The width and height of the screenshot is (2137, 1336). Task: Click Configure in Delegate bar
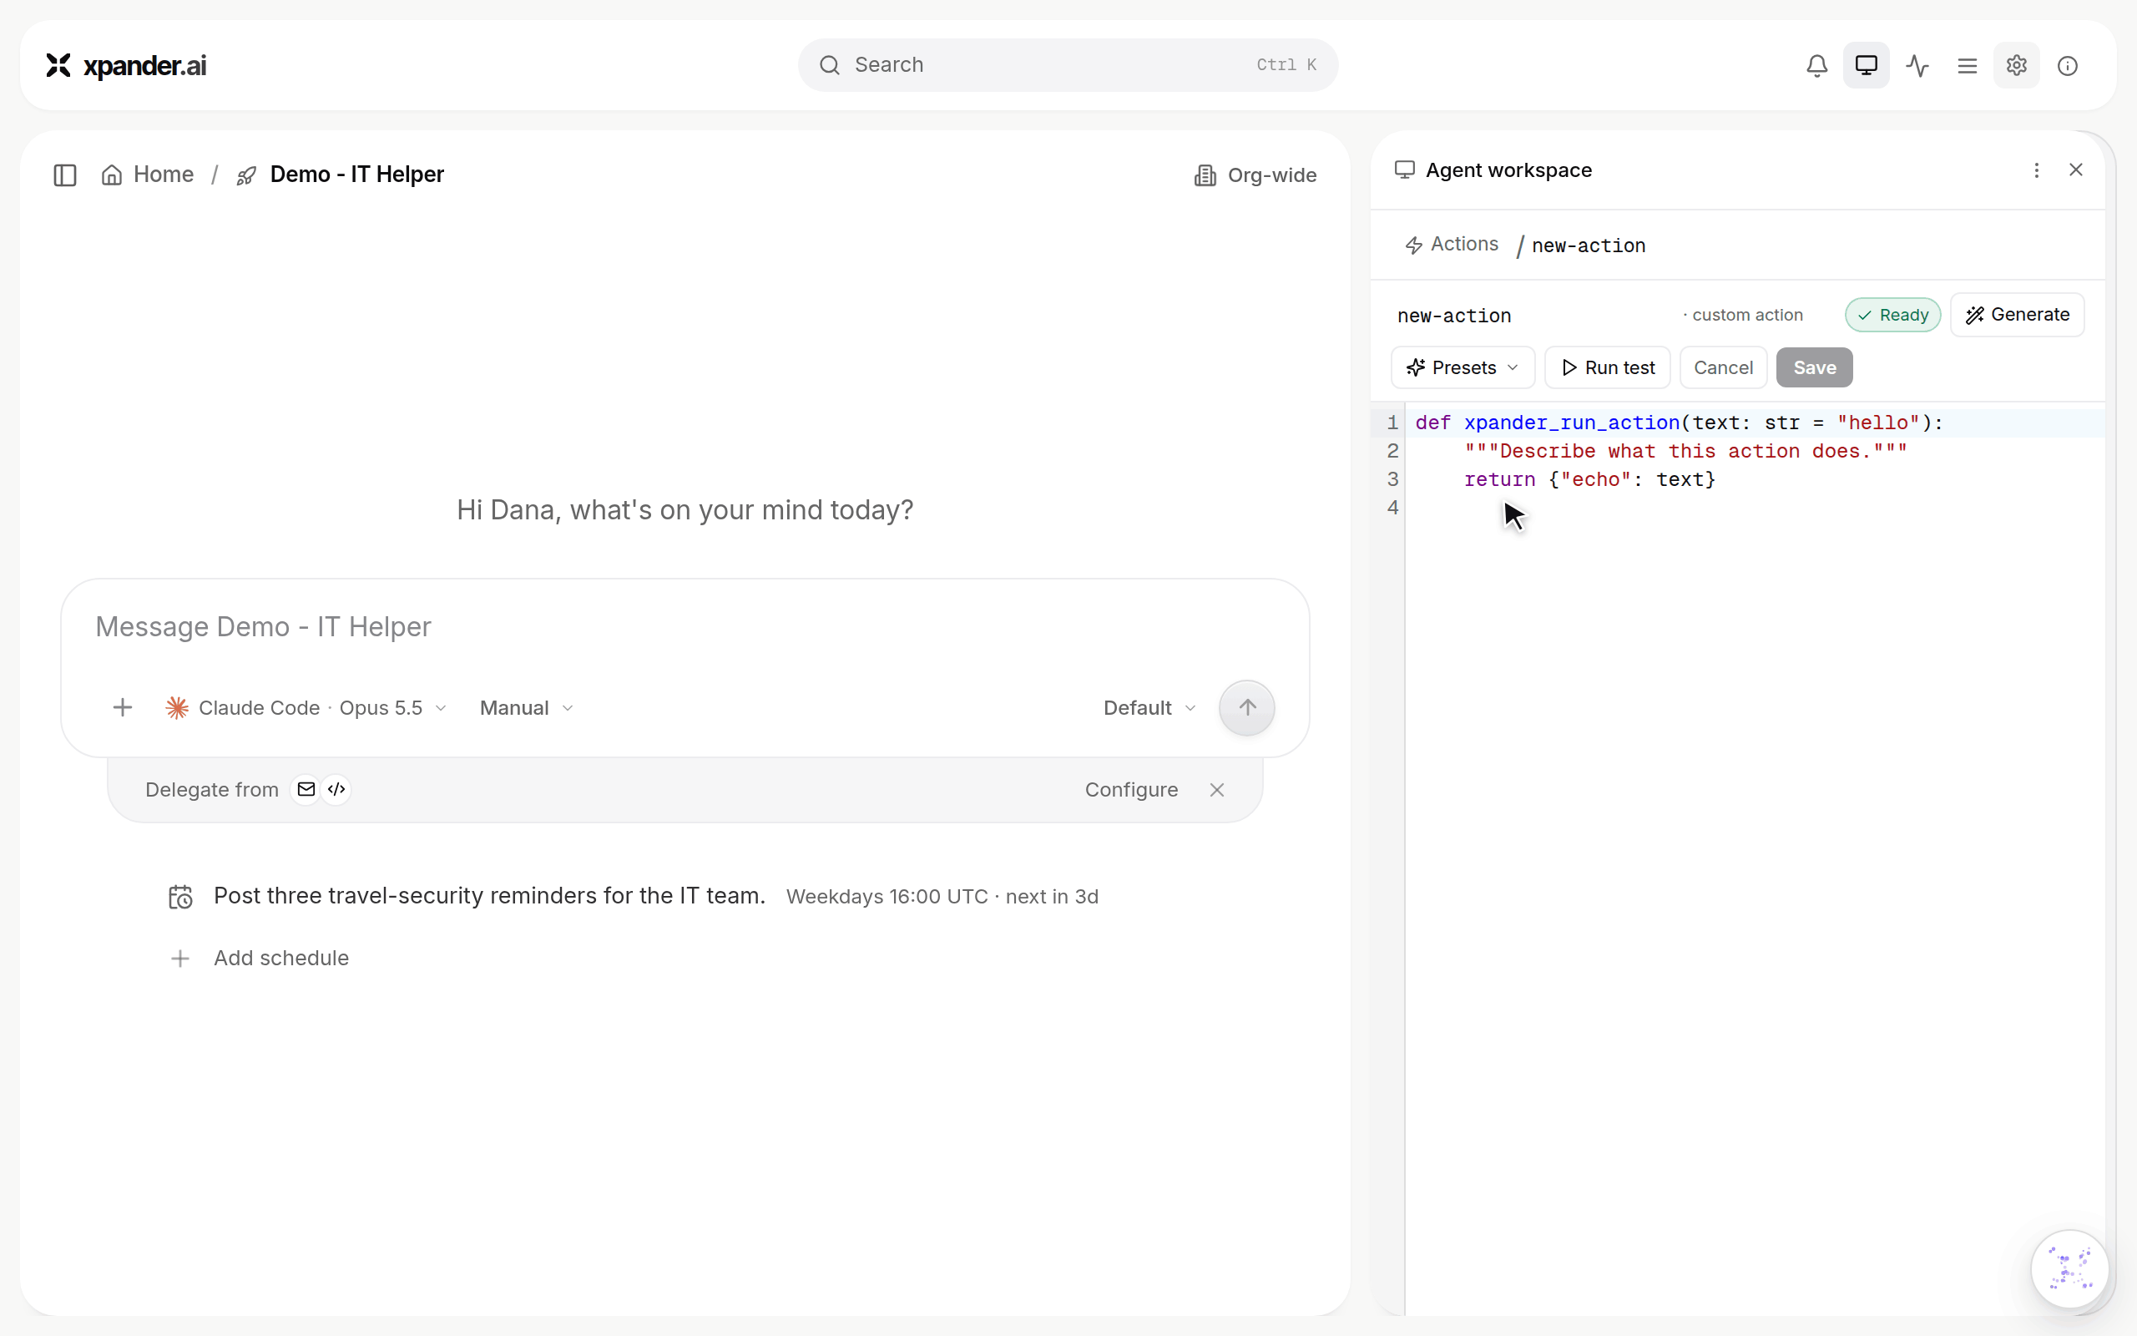1131,790
